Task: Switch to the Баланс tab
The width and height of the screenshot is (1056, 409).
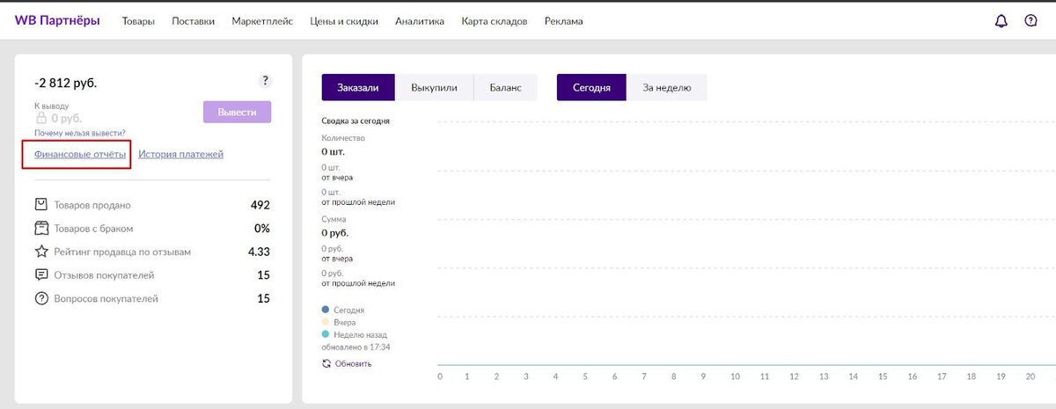Action: [x=506, y=88]
